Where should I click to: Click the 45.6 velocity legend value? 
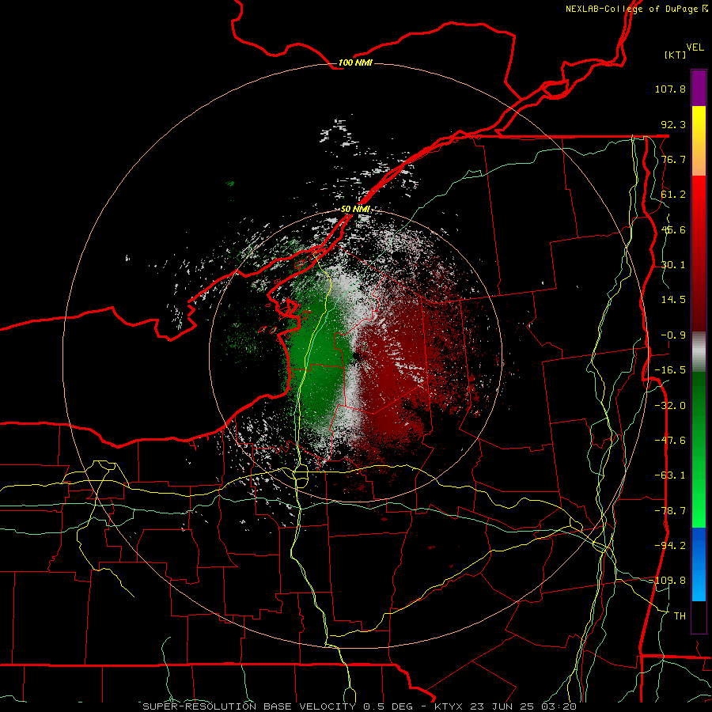pos(673,229)
